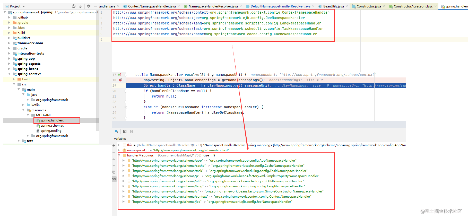Switch to ConstructorAccessor.class tab
The height and width of the screenshot is (220, 468).
coord(413,6)
